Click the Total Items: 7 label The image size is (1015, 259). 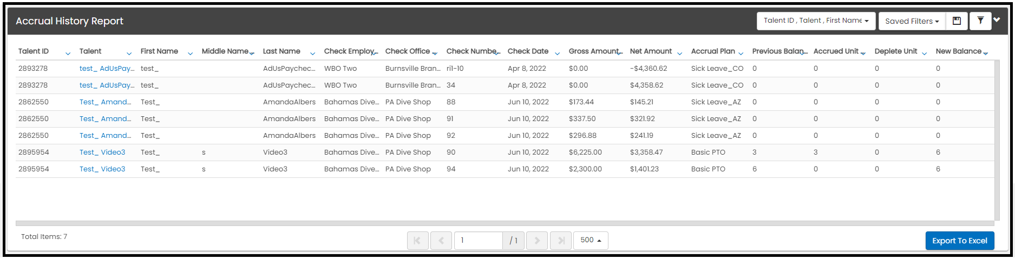pos(44,237)
